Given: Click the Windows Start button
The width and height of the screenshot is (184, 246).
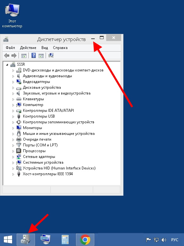Looking at the screenshot, I should click(x=8, y=240).
